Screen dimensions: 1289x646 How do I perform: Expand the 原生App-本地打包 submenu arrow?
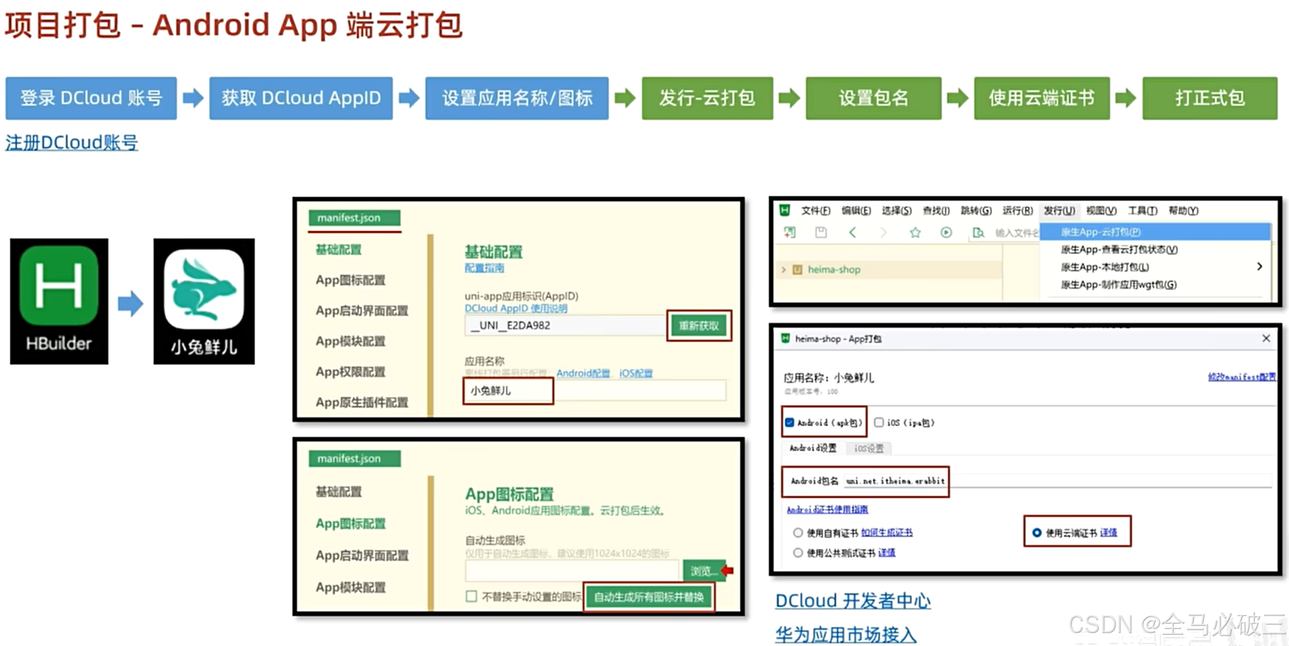[1259, 267]
